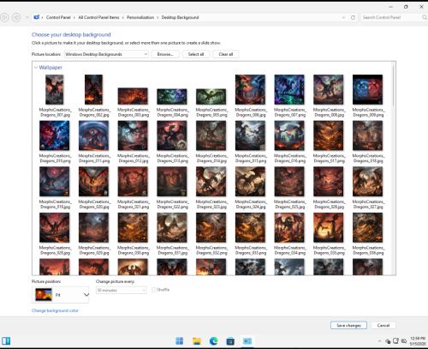Click the Save changes button
Screen dimensions: 428x349
coord(348,325)
